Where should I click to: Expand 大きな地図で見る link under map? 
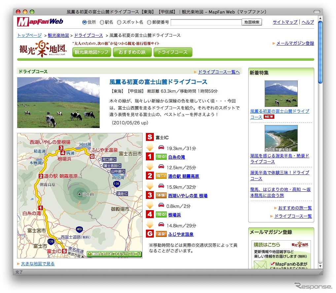38,264
